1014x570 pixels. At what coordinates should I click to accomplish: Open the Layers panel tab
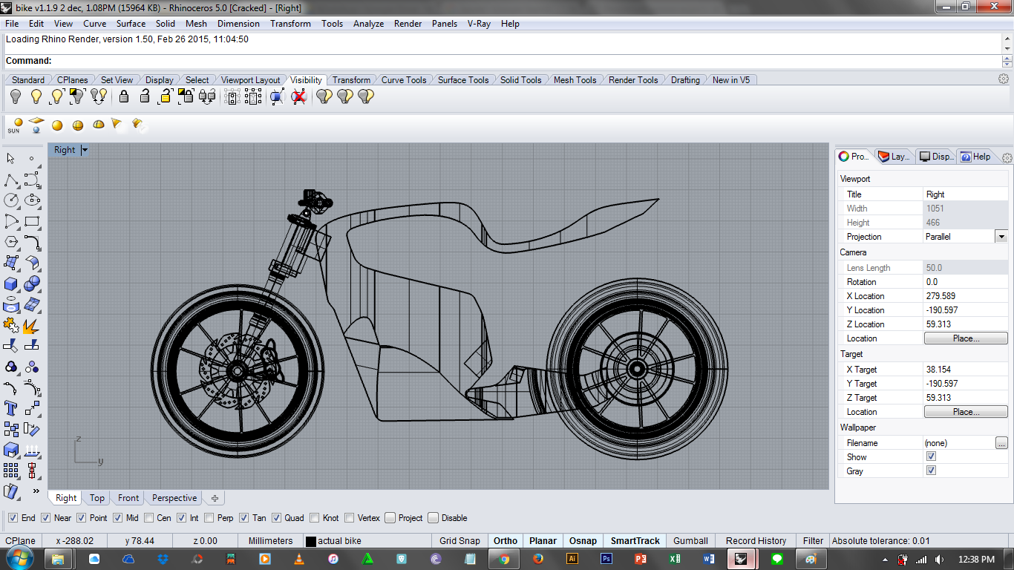coord(894,157)
